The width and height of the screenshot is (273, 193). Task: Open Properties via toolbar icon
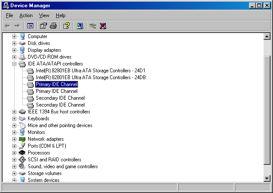pyautogui.click(x=44, y=26)
